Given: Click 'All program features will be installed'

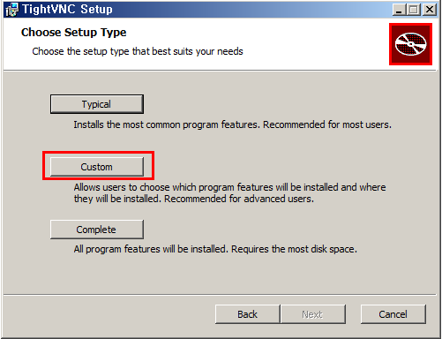Looking at the screenshot, I should pos(151,249).
